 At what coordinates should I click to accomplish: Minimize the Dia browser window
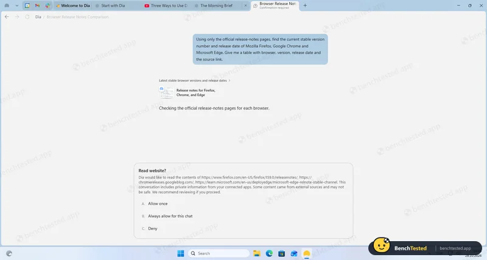pos(458,5)
